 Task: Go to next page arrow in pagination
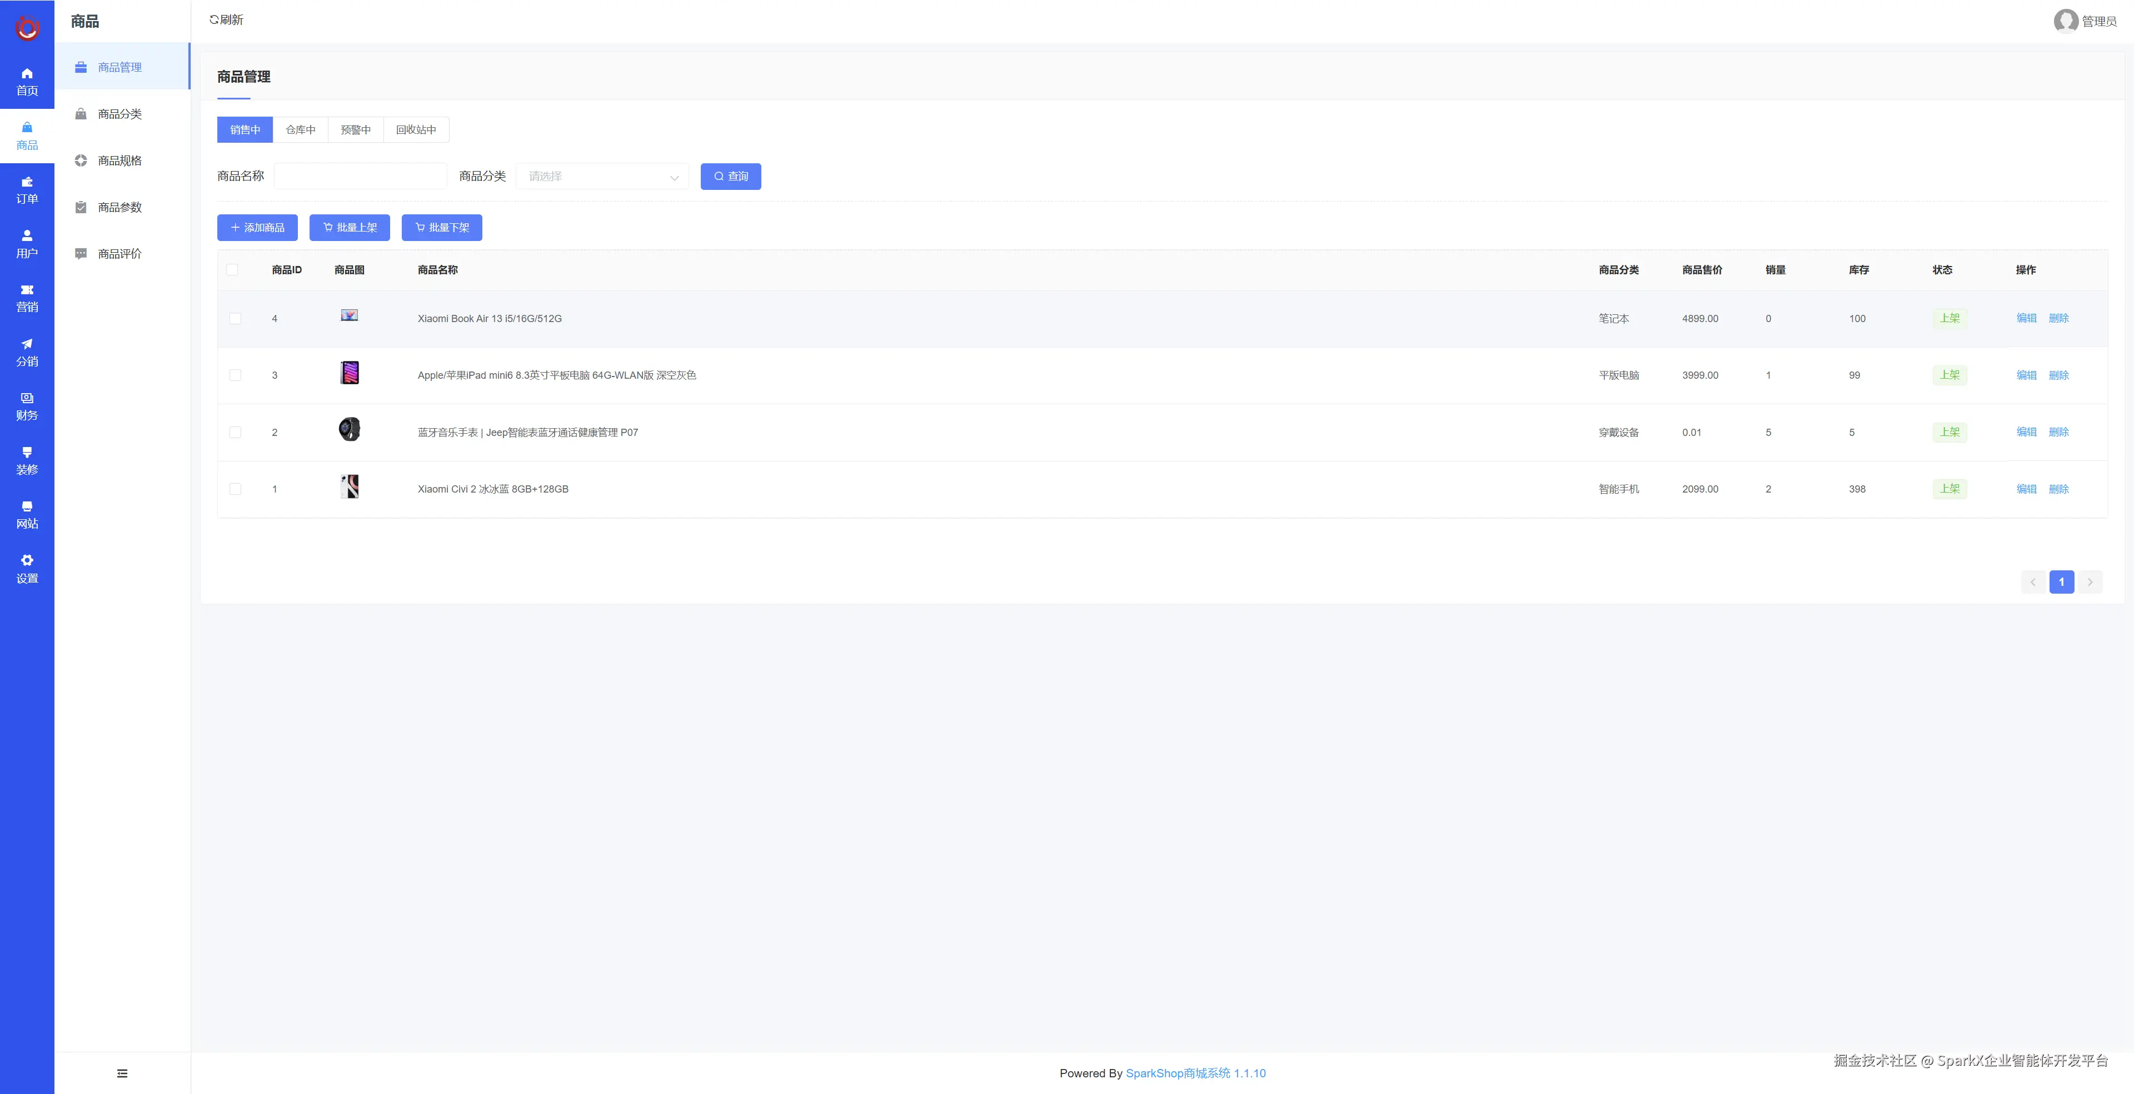(x=2090, y=582)
